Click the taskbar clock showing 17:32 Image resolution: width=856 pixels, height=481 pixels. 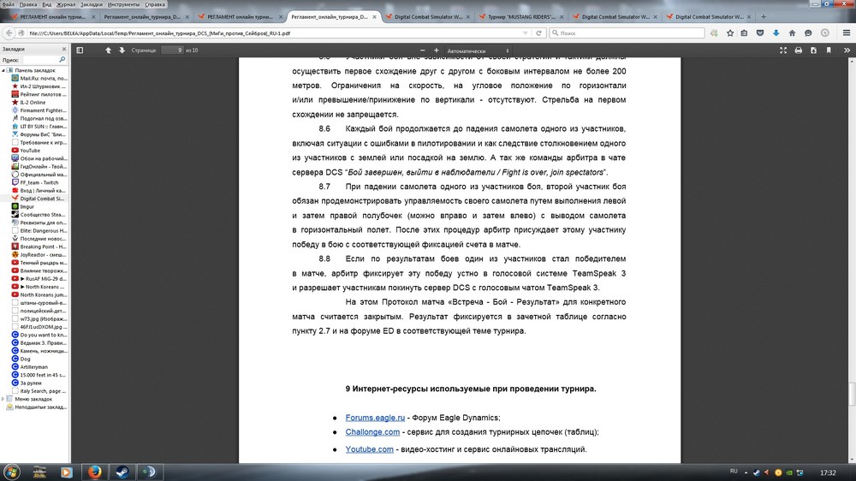click(828, 472)
